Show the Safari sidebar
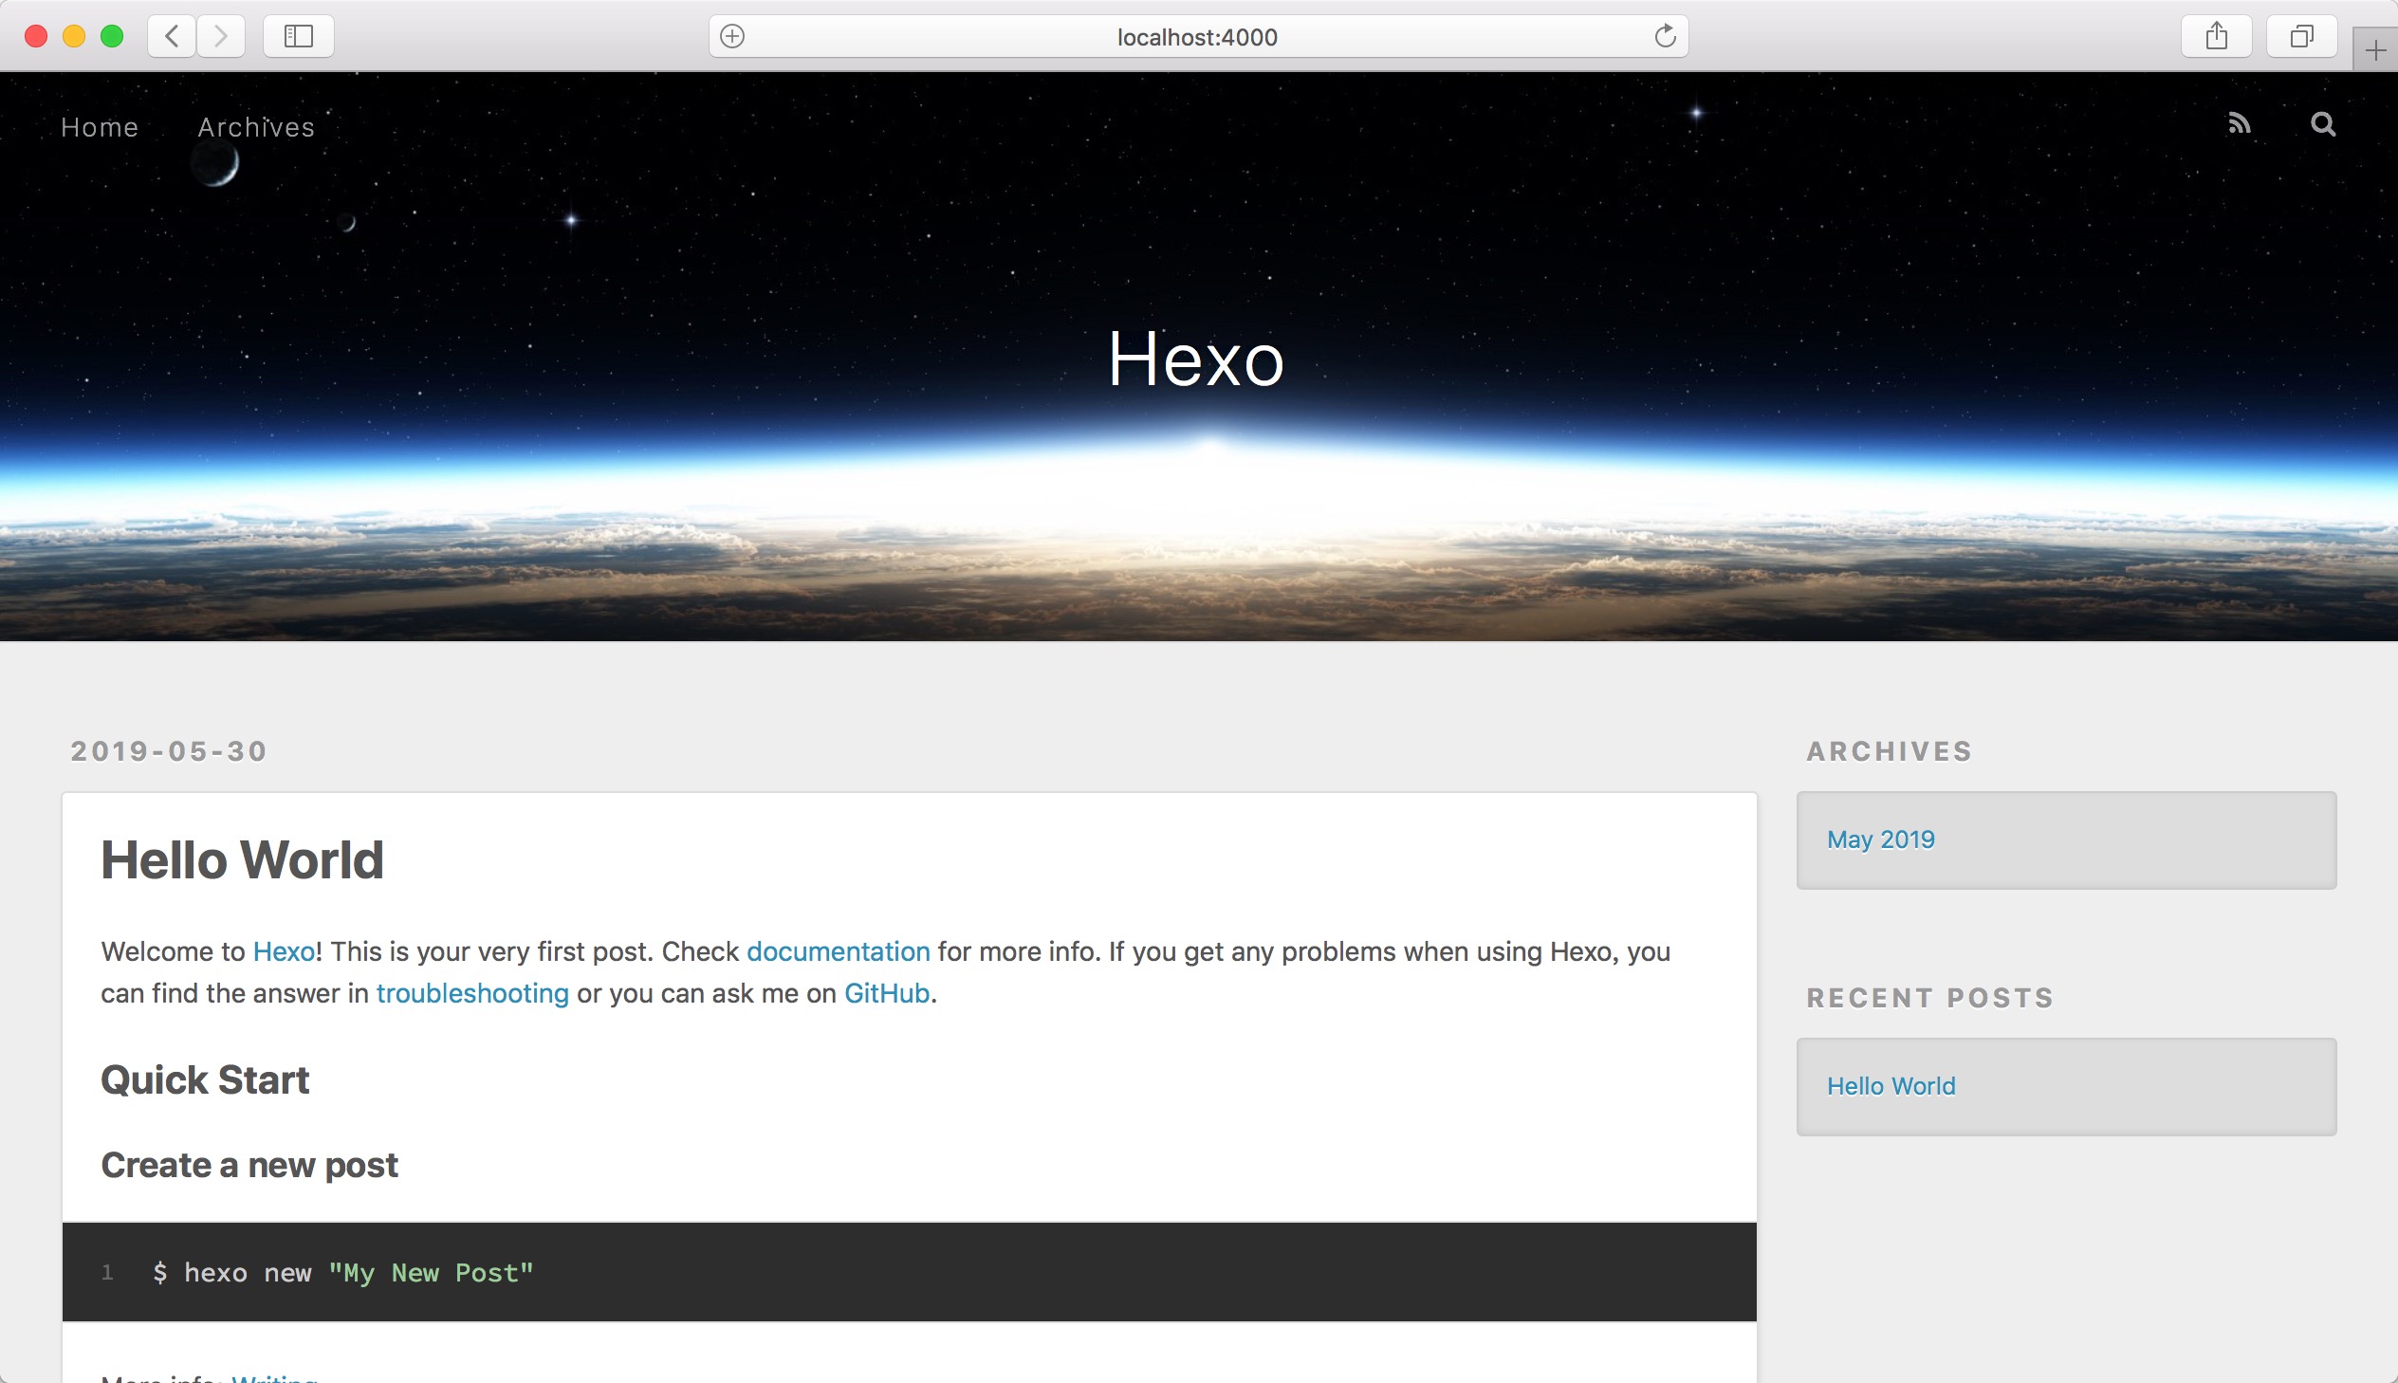Viewport: 2398px width, 1383px height. [x=298, y=36]
